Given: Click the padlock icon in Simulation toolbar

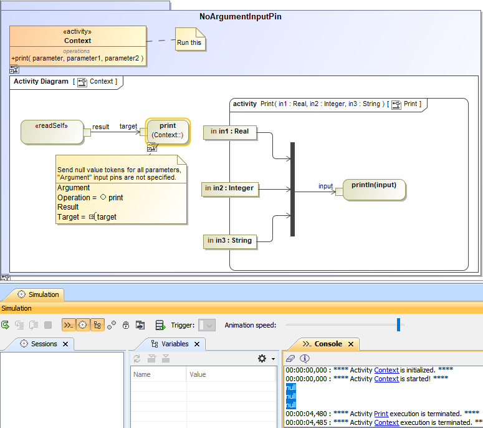Looking at the screenshot, I should (x=126, y=325).
